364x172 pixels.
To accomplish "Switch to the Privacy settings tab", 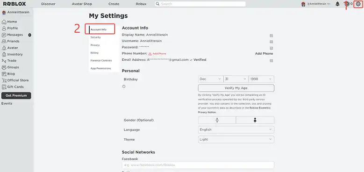I will coord(95,45).
